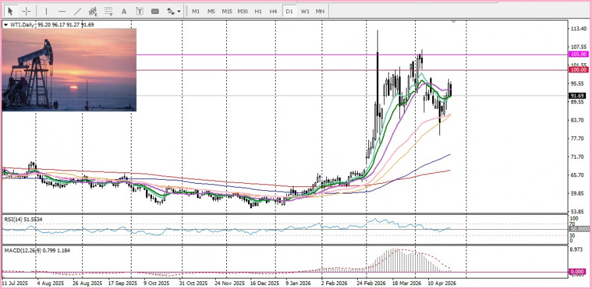
Task: Select the W1 weekly timeframe
Action: click(x=305, y=11)
